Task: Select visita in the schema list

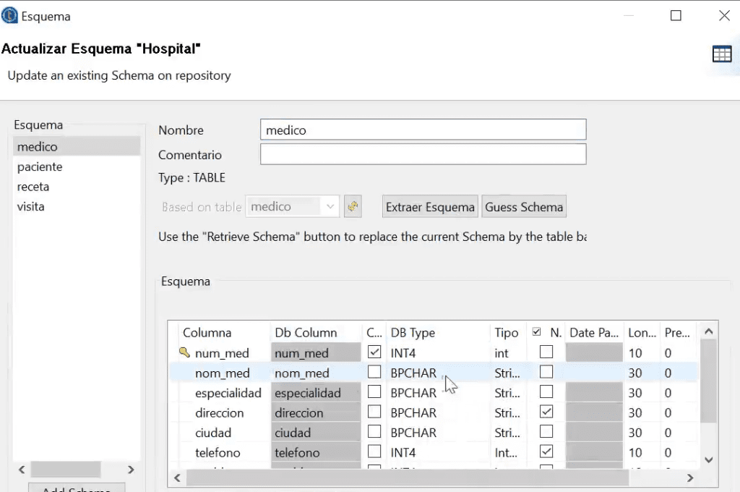Action: point(30,206)
